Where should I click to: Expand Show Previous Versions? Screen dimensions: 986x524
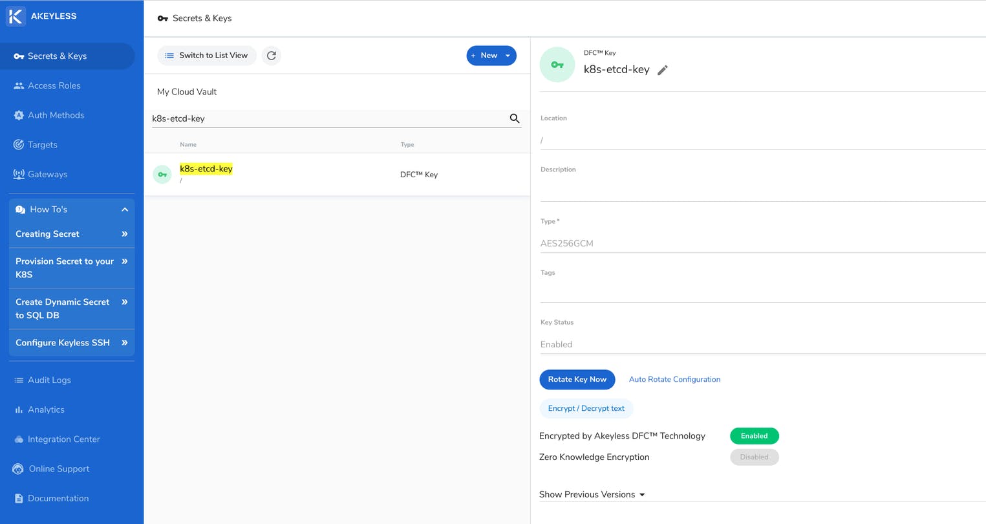pos(592,494)
